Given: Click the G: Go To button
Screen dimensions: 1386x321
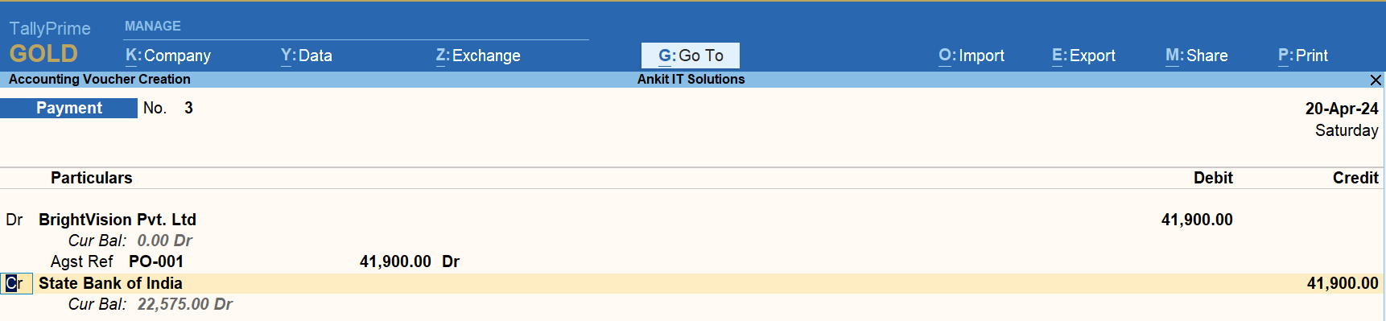Looking at the screenshot, I should pyautogui.click(x=691, y=56).
